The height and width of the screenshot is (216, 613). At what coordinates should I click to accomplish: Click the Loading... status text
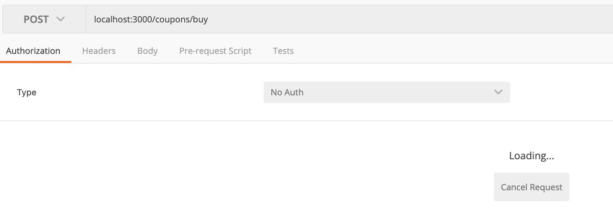pos(531,156)
